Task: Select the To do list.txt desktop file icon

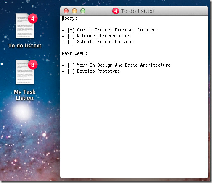Action: pos(25,26)
